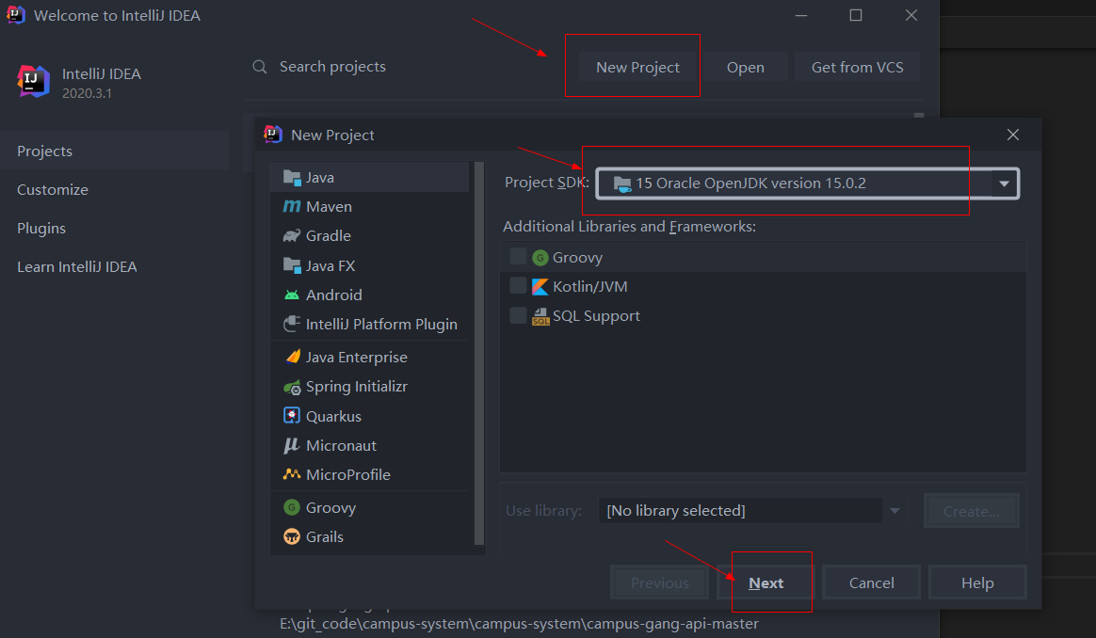Select 'MicroProfile' project type label

click(348, 474)
